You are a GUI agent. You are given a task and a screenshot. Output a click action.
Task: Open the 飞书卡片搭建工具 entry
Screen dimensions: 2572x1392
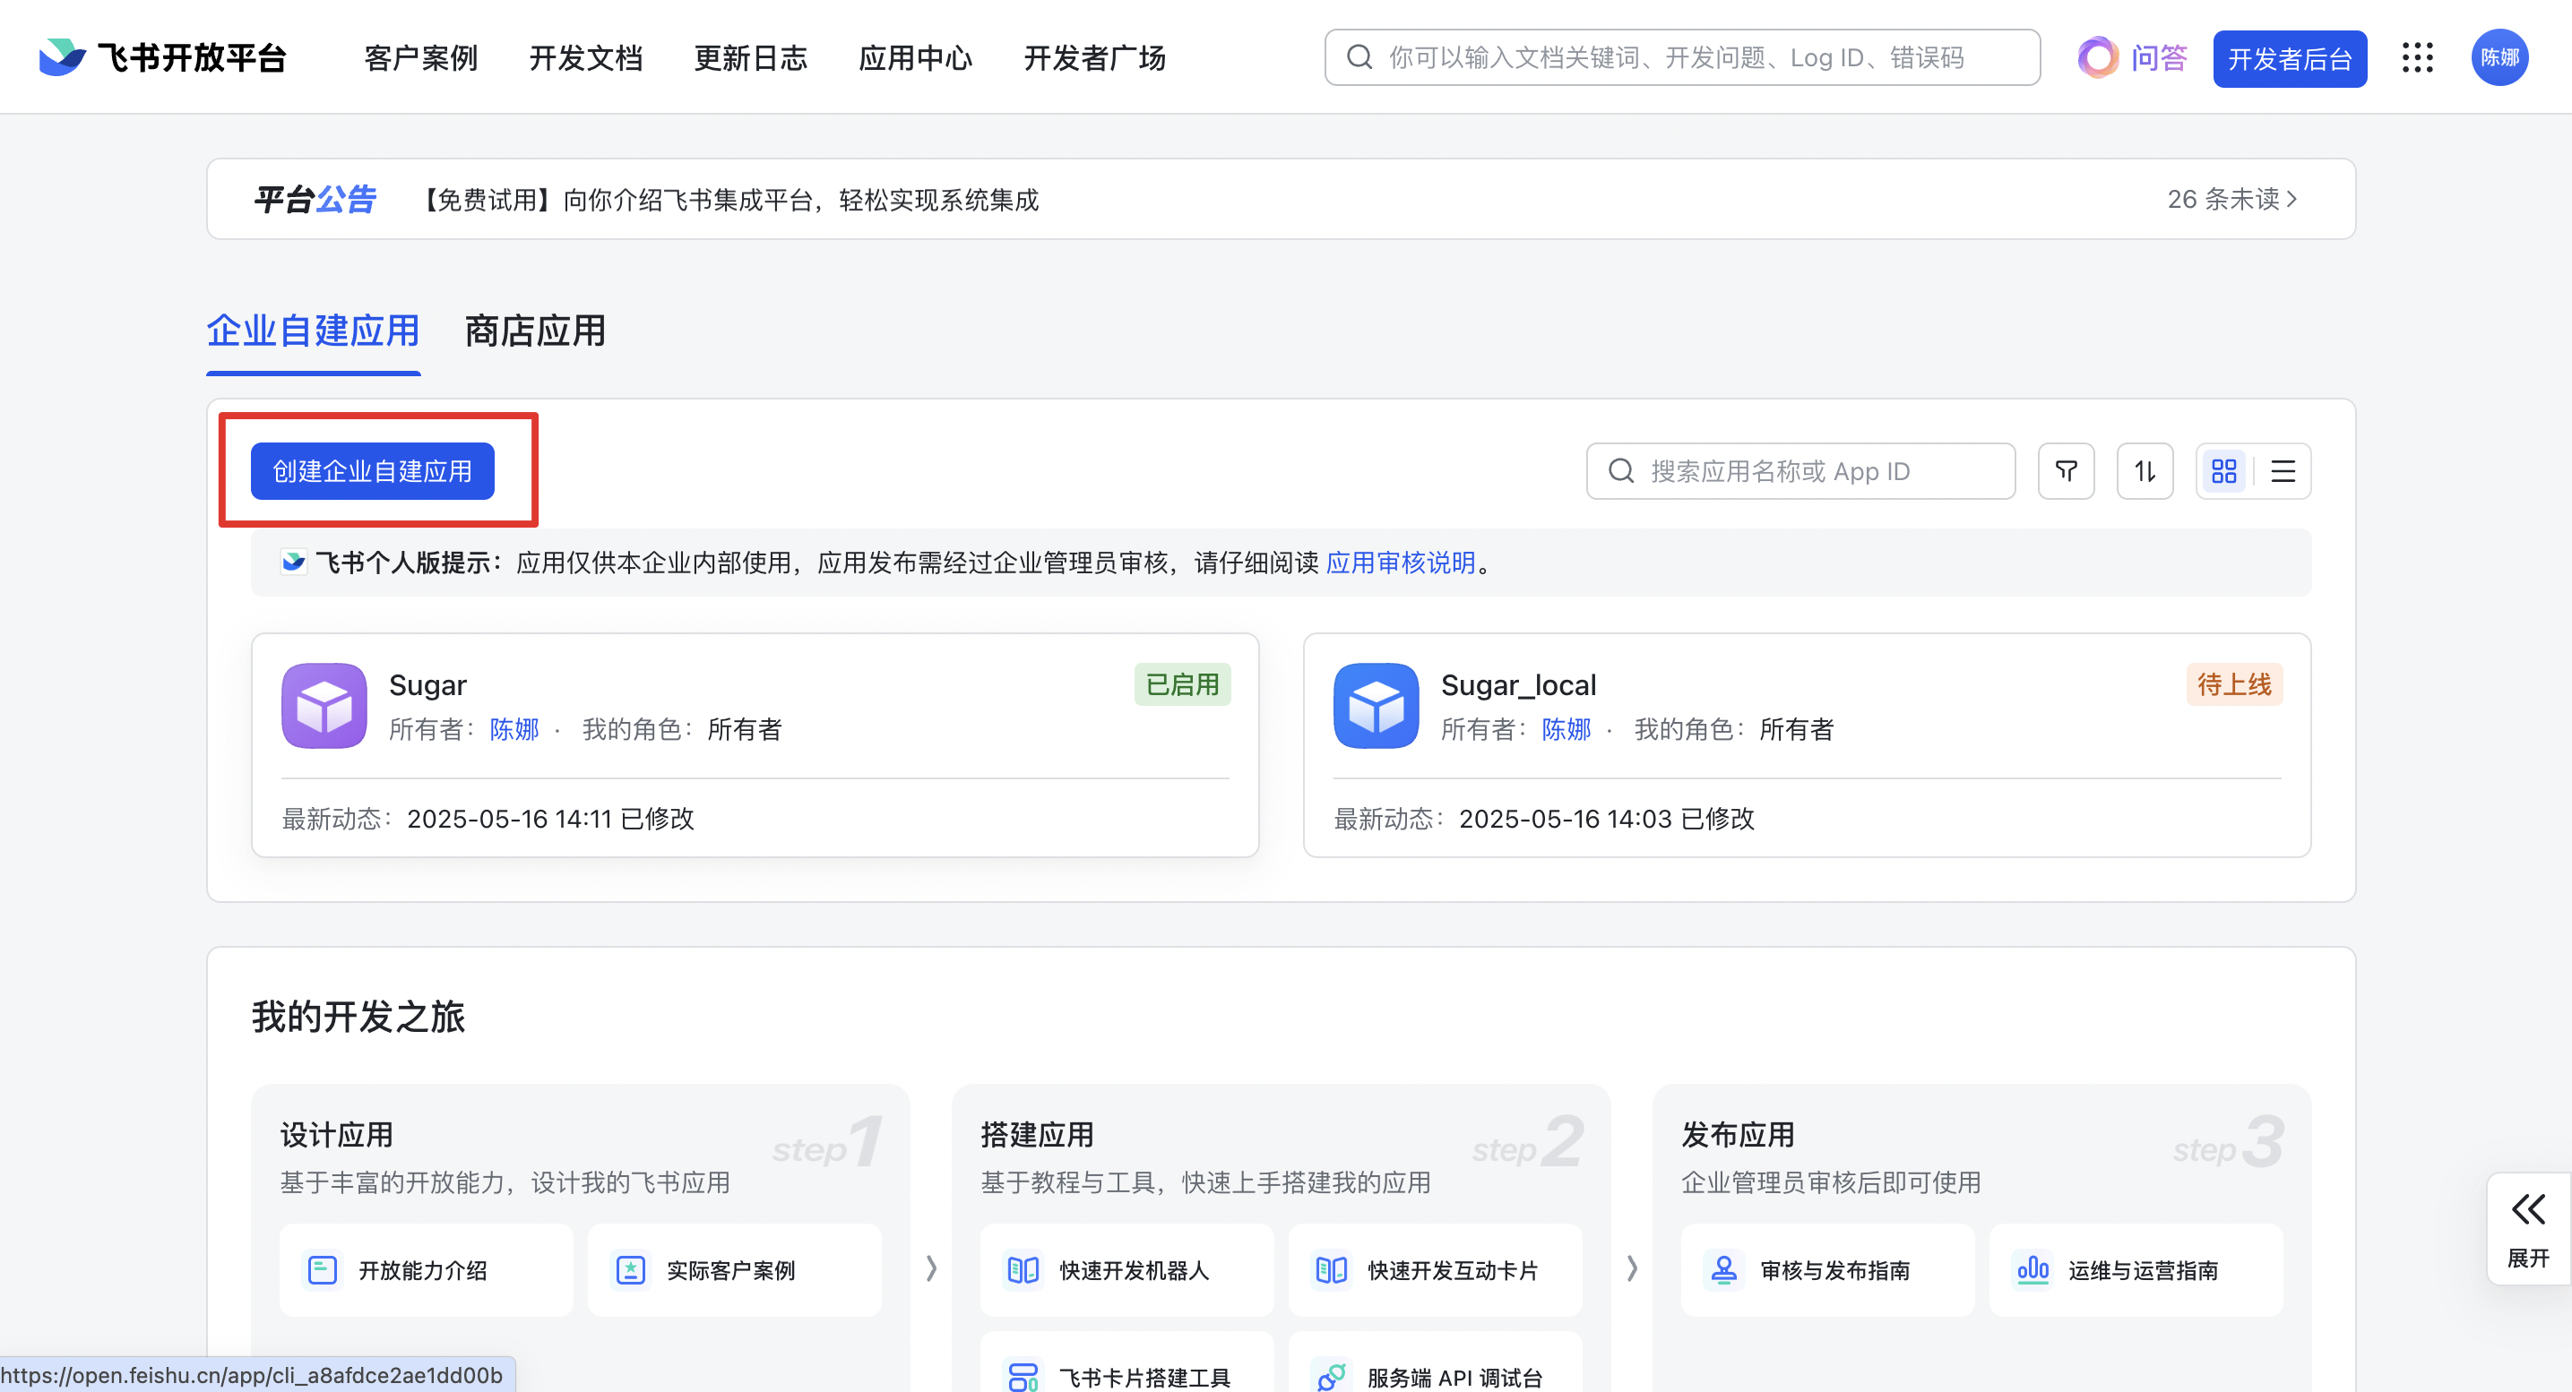pyautogui.click(x=1127, y=1362)
